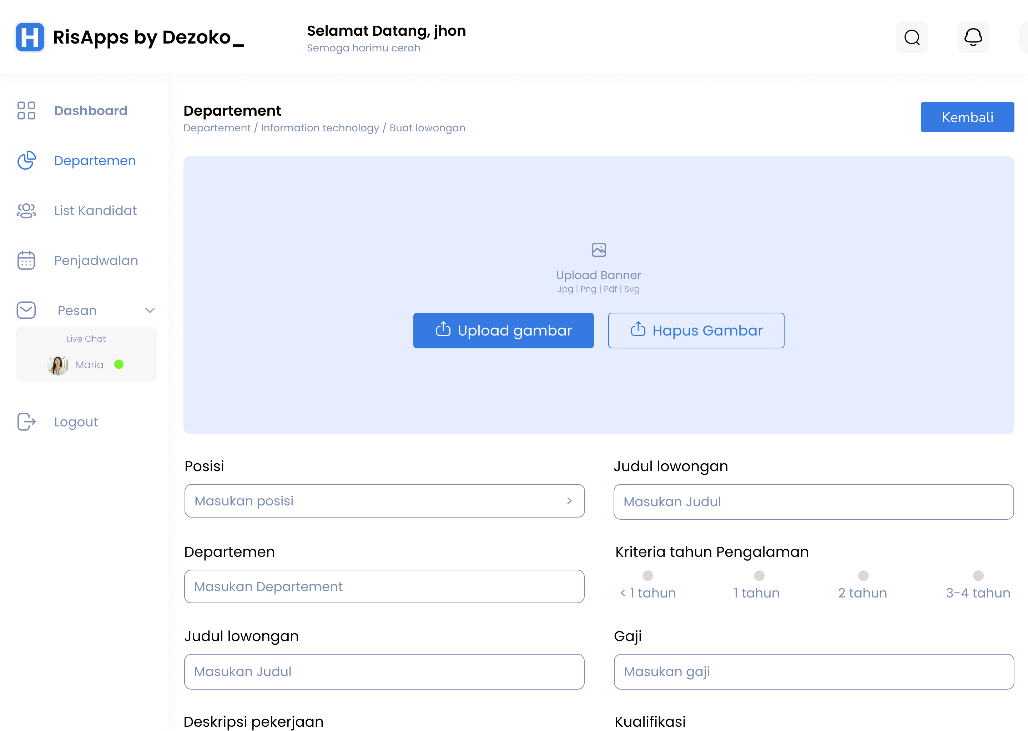
Task: Open the Posisi dropdown field
Action: 384,501
